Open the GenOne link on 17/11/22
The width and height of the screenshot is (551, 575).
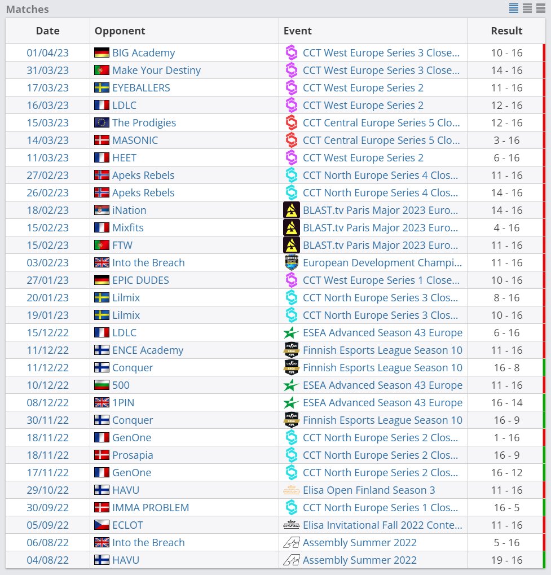131,472
